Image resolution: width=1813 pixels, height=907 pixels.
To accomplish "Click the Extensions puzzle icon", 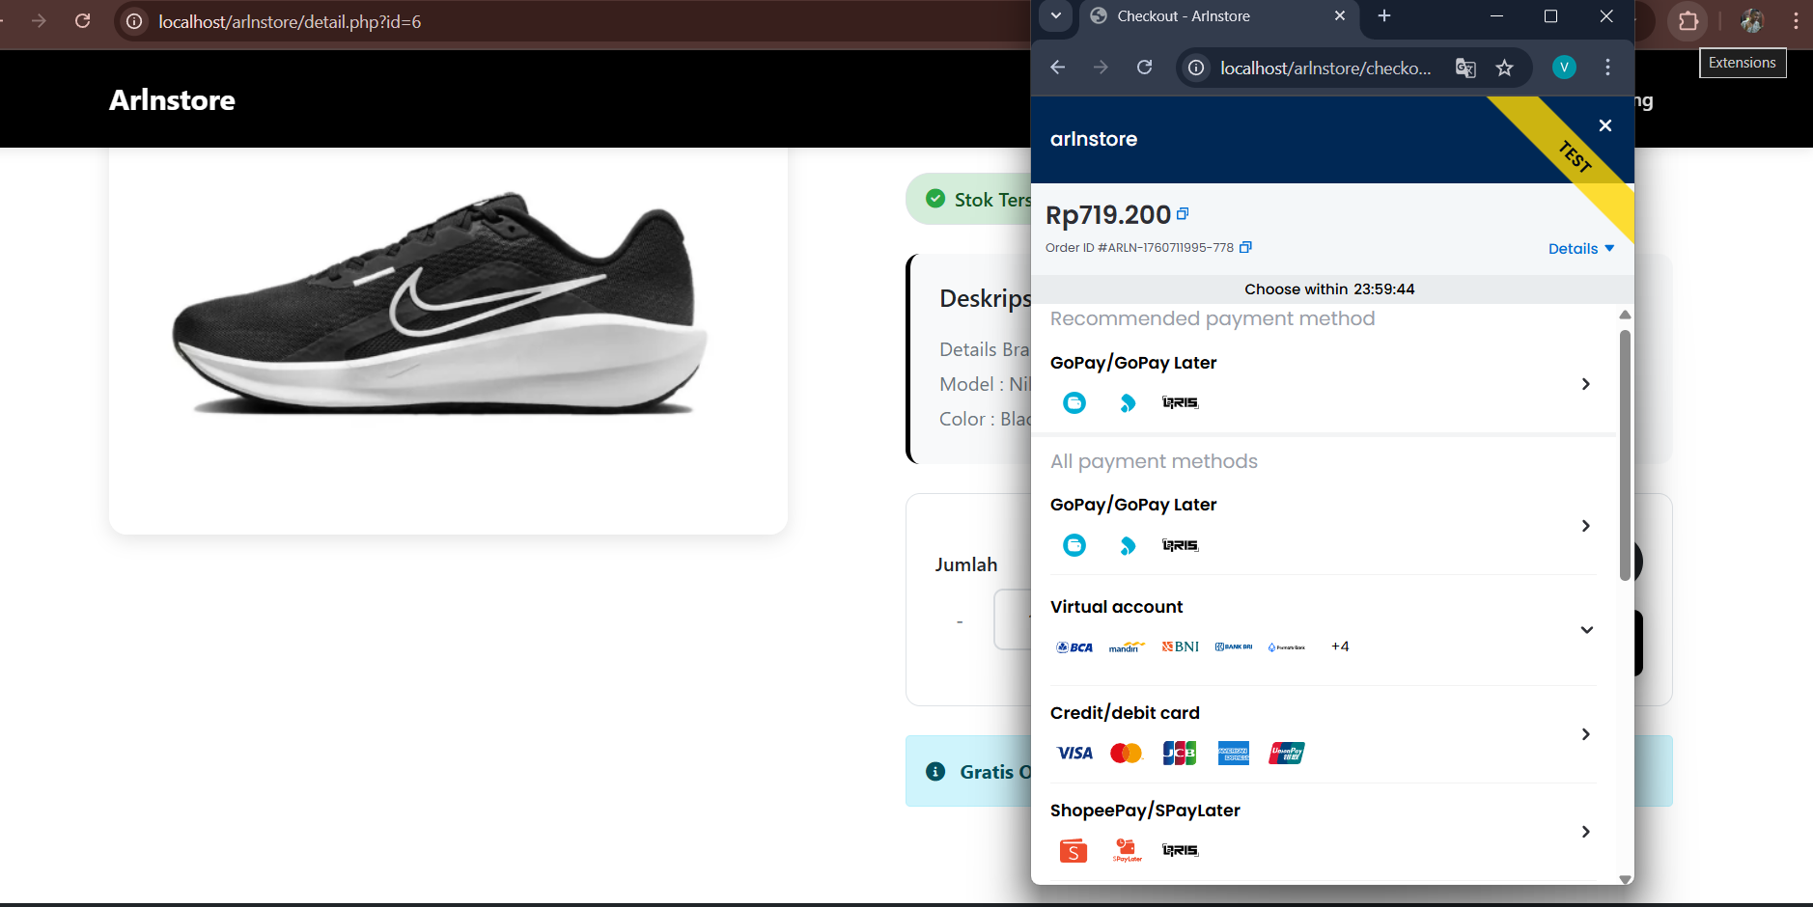I will tap(1687, 20).
